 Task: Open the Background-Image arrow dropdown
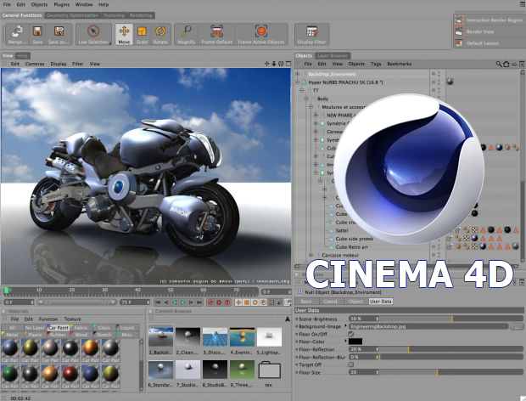[346, 325]
